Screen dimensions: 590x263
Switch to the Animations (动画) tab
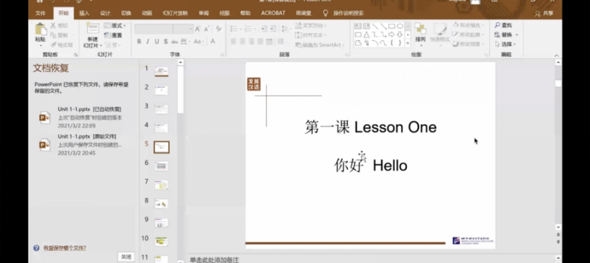tap(147, 13)
